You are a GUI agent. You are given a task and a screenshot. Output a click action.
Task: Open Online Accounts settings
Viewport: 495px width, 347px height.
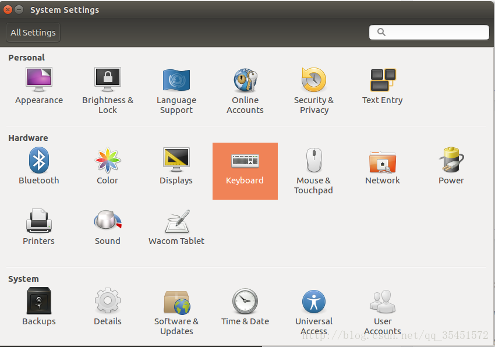(x=245, y=91)
